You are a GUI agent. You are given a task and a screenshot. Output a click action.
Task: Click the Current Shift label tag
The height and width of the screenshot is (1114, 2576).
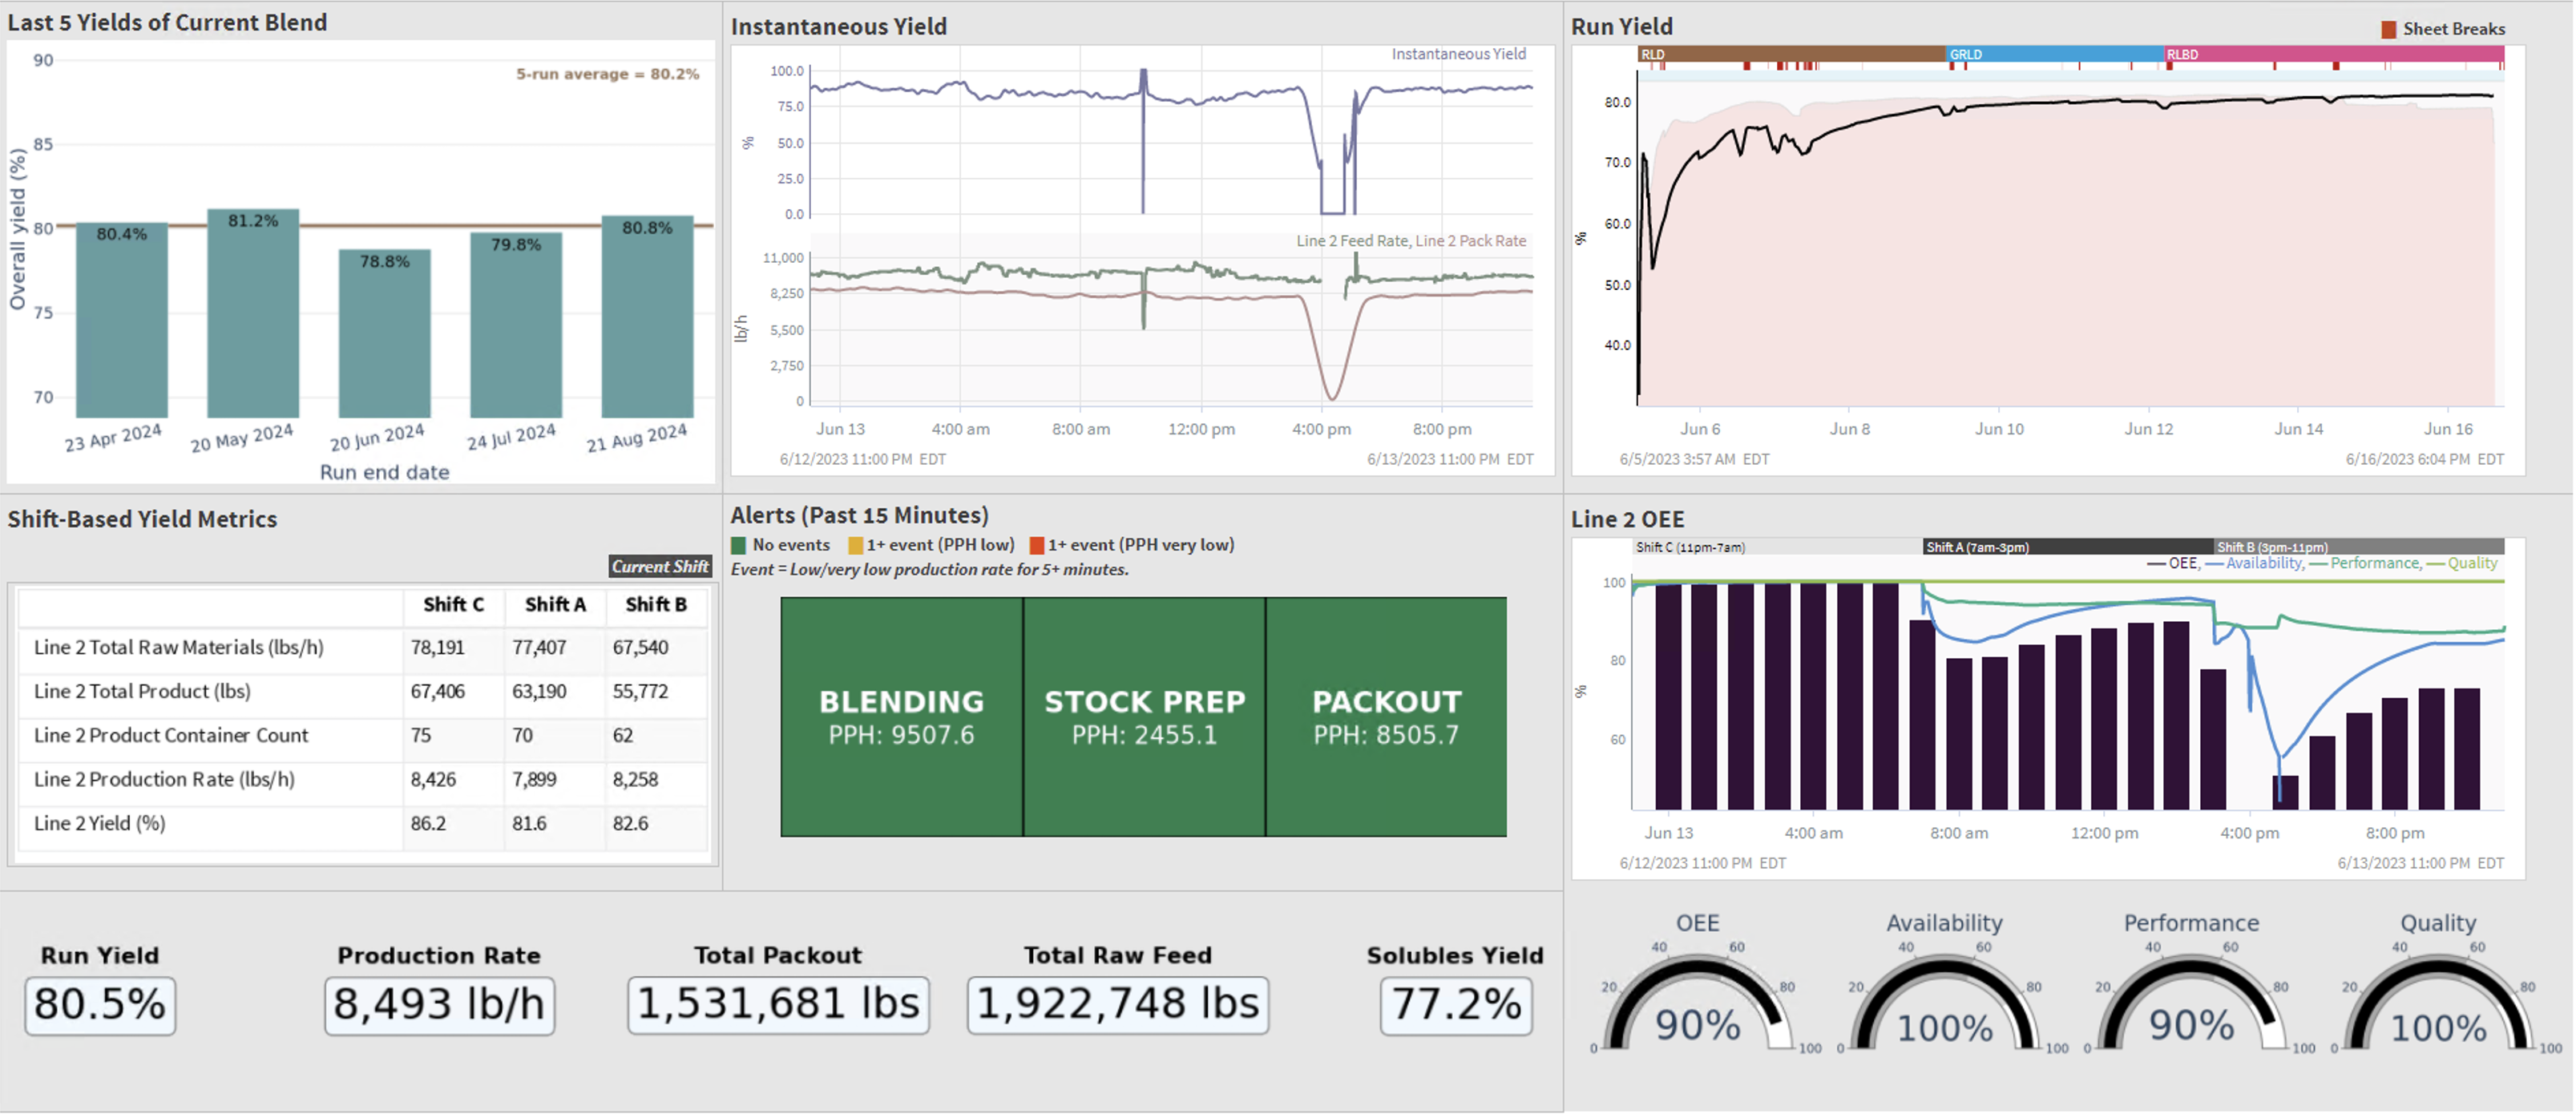tap(660, 566)
